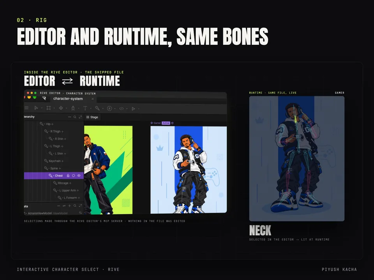Select the Ribcage bone row
Viewport: 374px width, 280px height.
tap(54, 183)
